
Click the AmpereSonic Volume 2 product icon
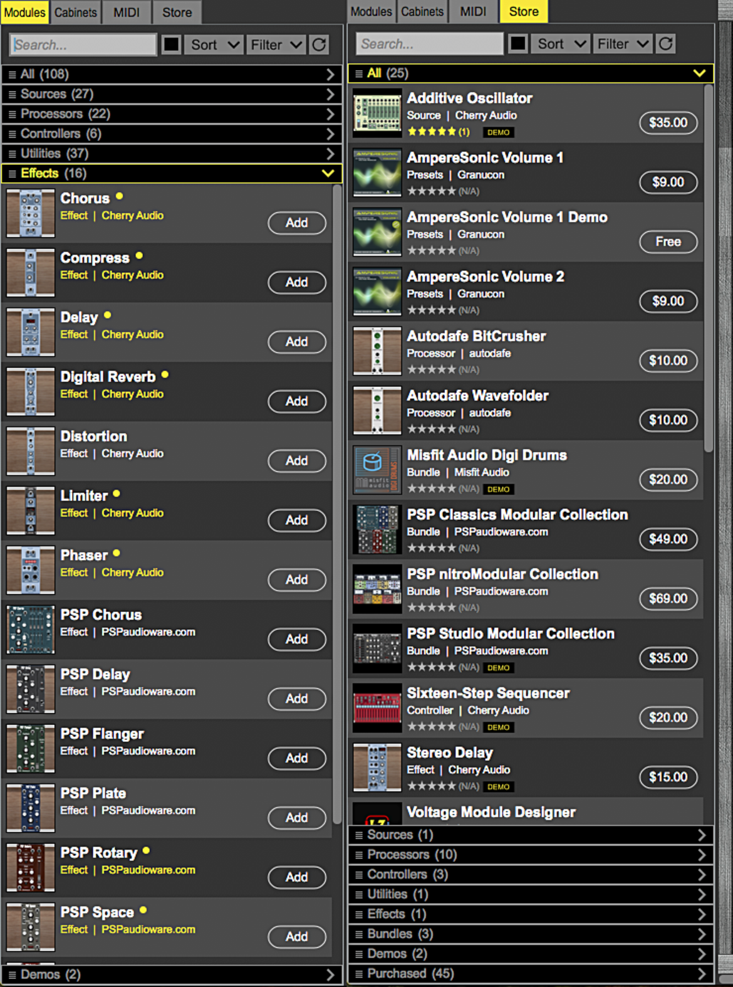pos(377,292)
